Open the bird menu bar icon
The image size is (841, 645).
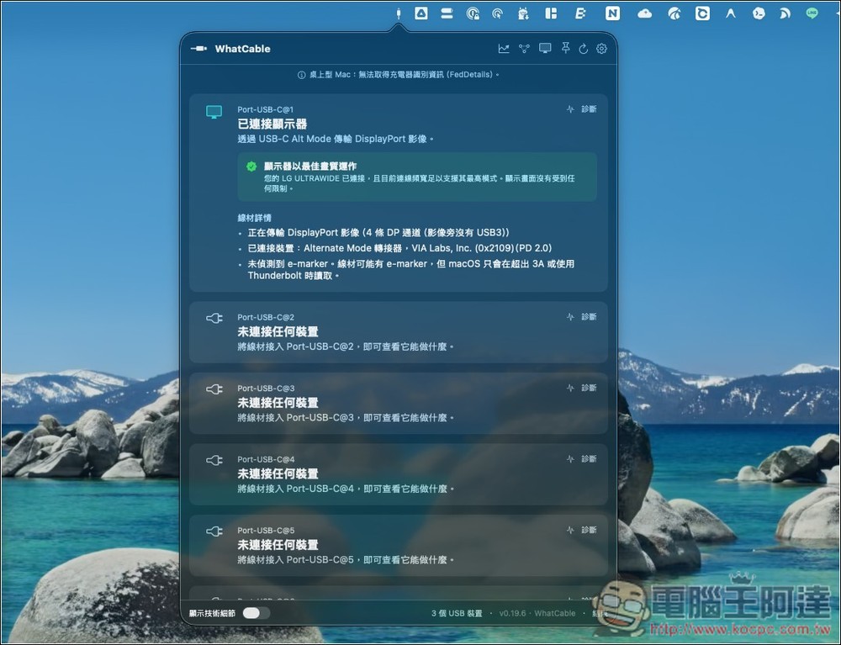click(674, 13)
